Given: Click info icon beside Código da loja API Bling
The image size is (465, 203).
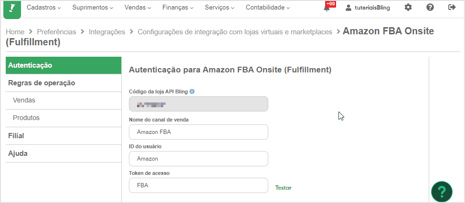Looking at the screenshot, I should click(x=192, y=91).
